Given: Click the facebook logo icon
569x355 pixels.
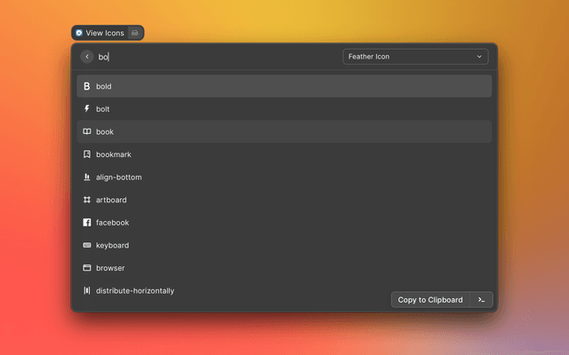Looking at the screenshot, I should (x=87, y=223).
